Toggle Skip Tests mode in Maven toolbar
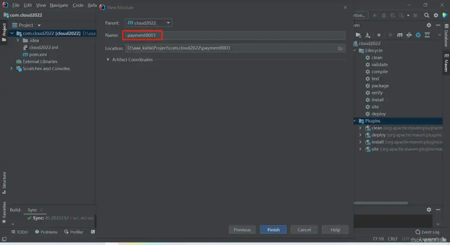 418,35
